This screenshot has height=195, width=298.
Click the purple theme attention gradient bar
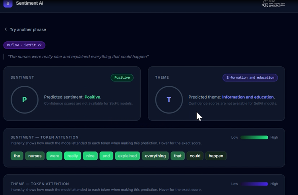[254, 184]
